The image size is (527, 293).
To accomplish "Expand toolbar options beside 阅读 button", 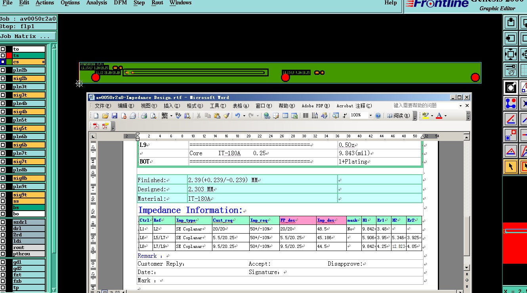I will pos(415,116).
